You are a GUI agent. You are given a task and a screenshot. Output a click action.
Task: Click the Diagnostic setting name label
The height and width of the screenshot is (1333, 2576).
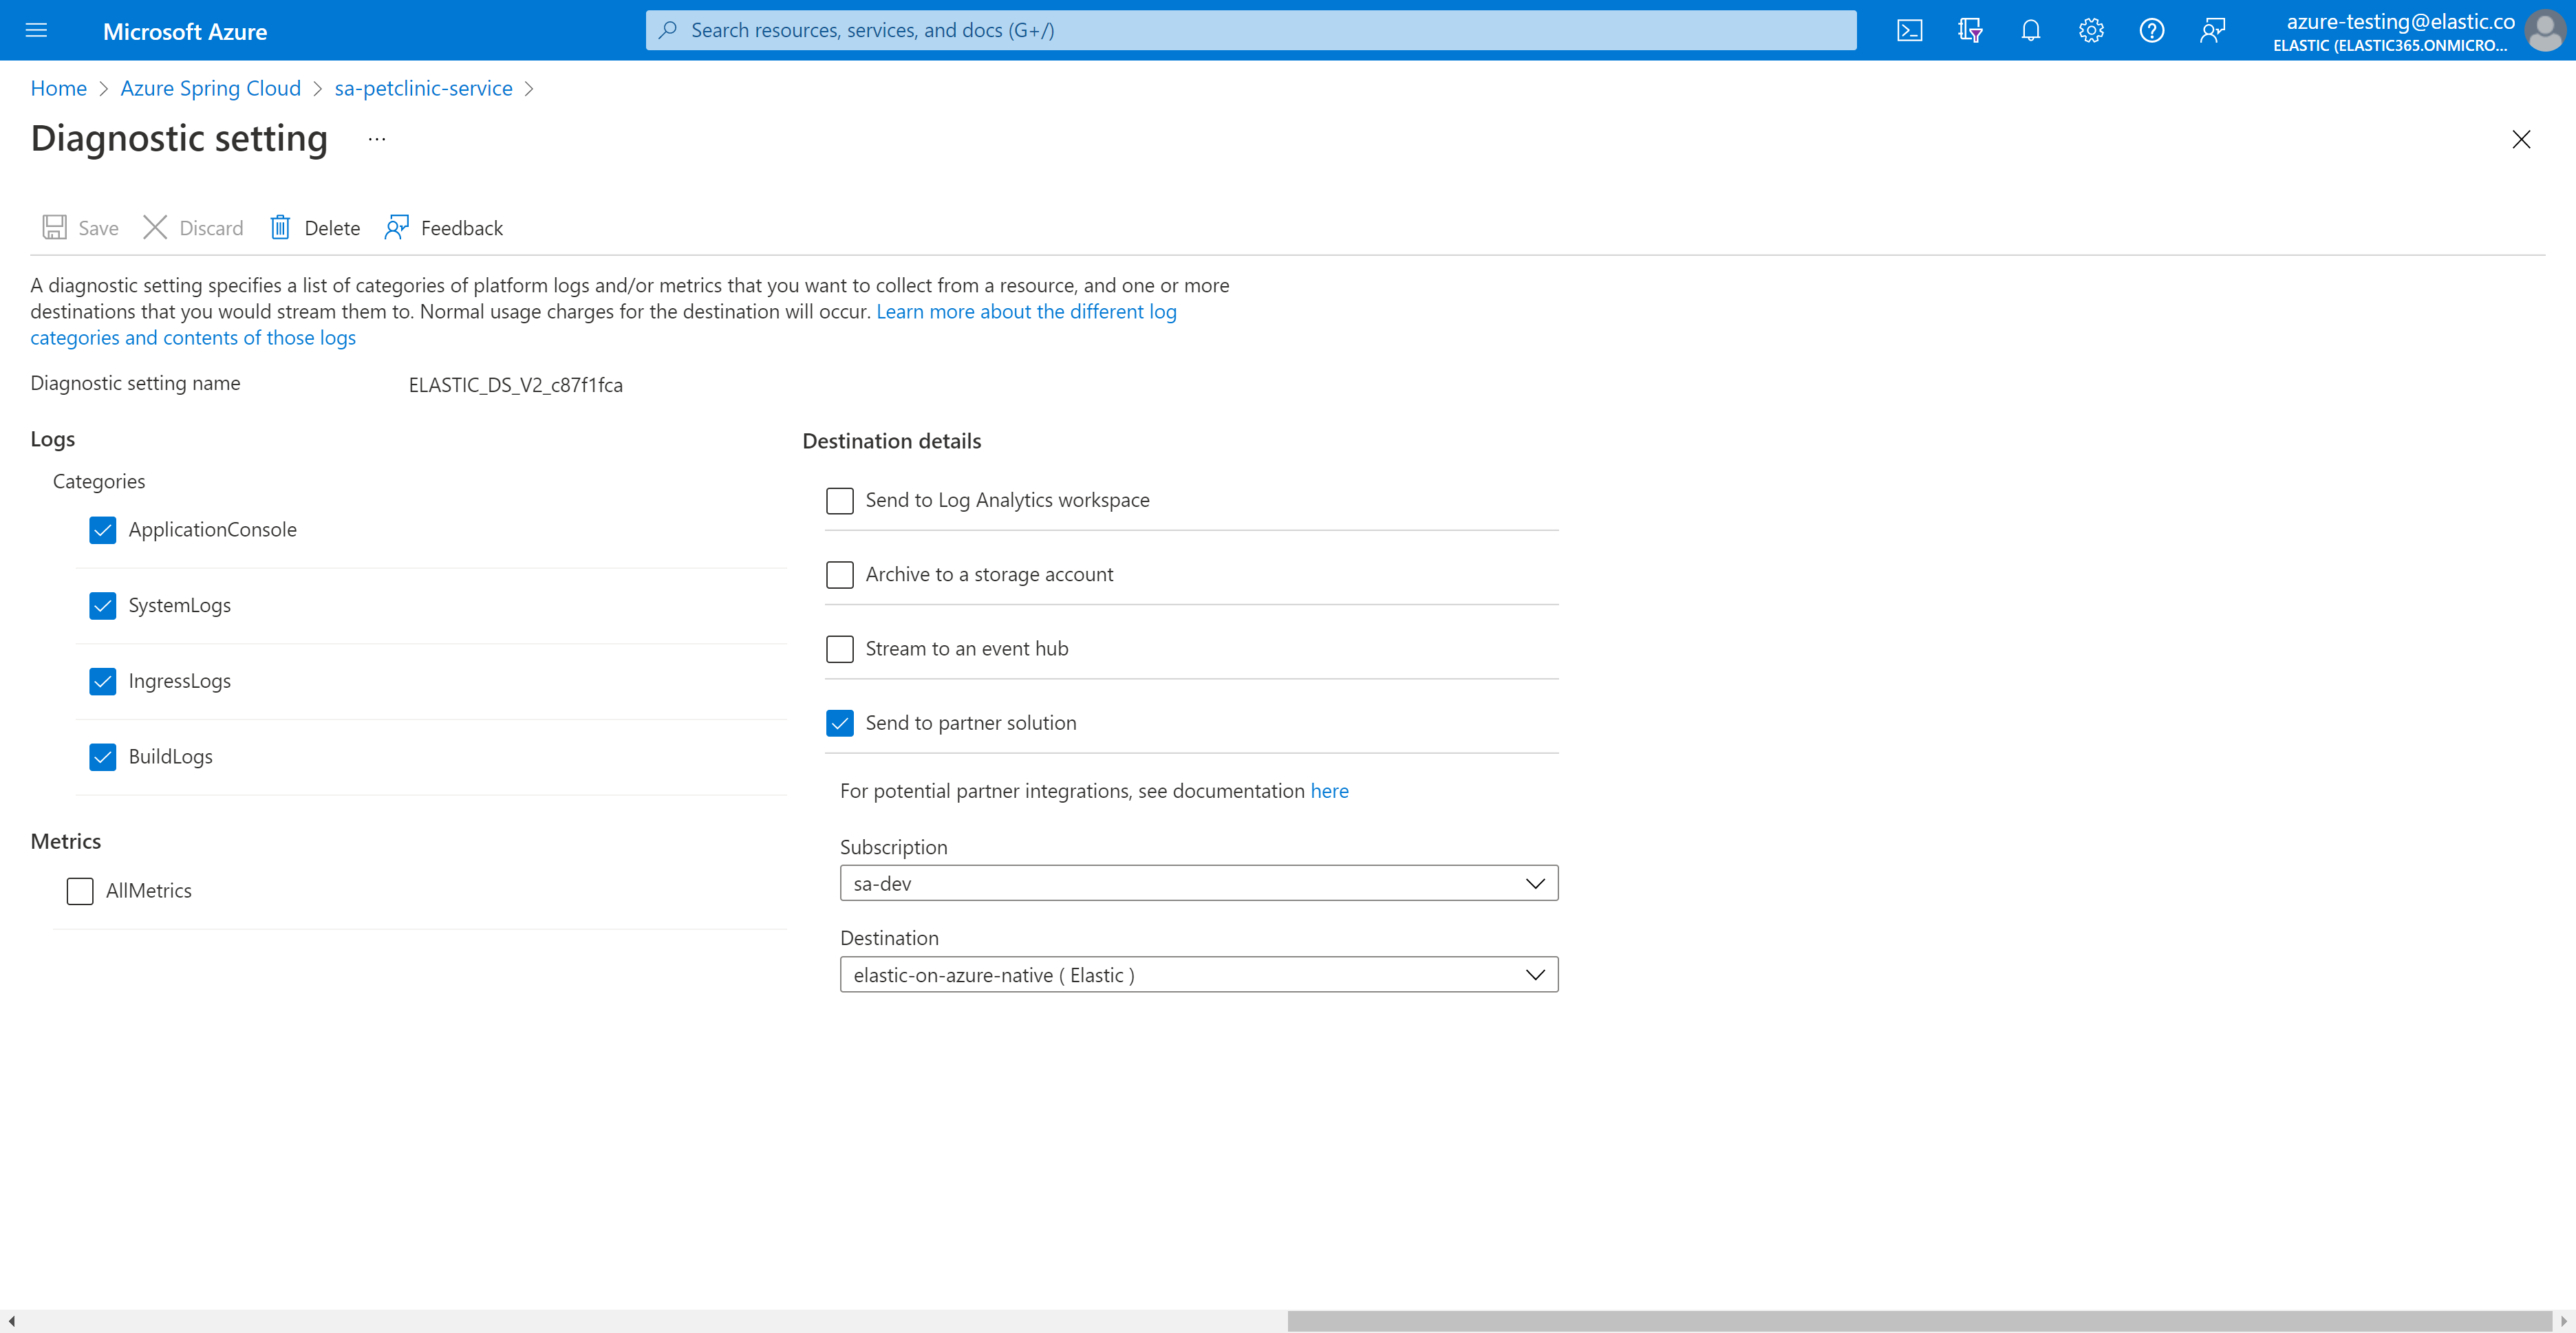coord(135,383)
